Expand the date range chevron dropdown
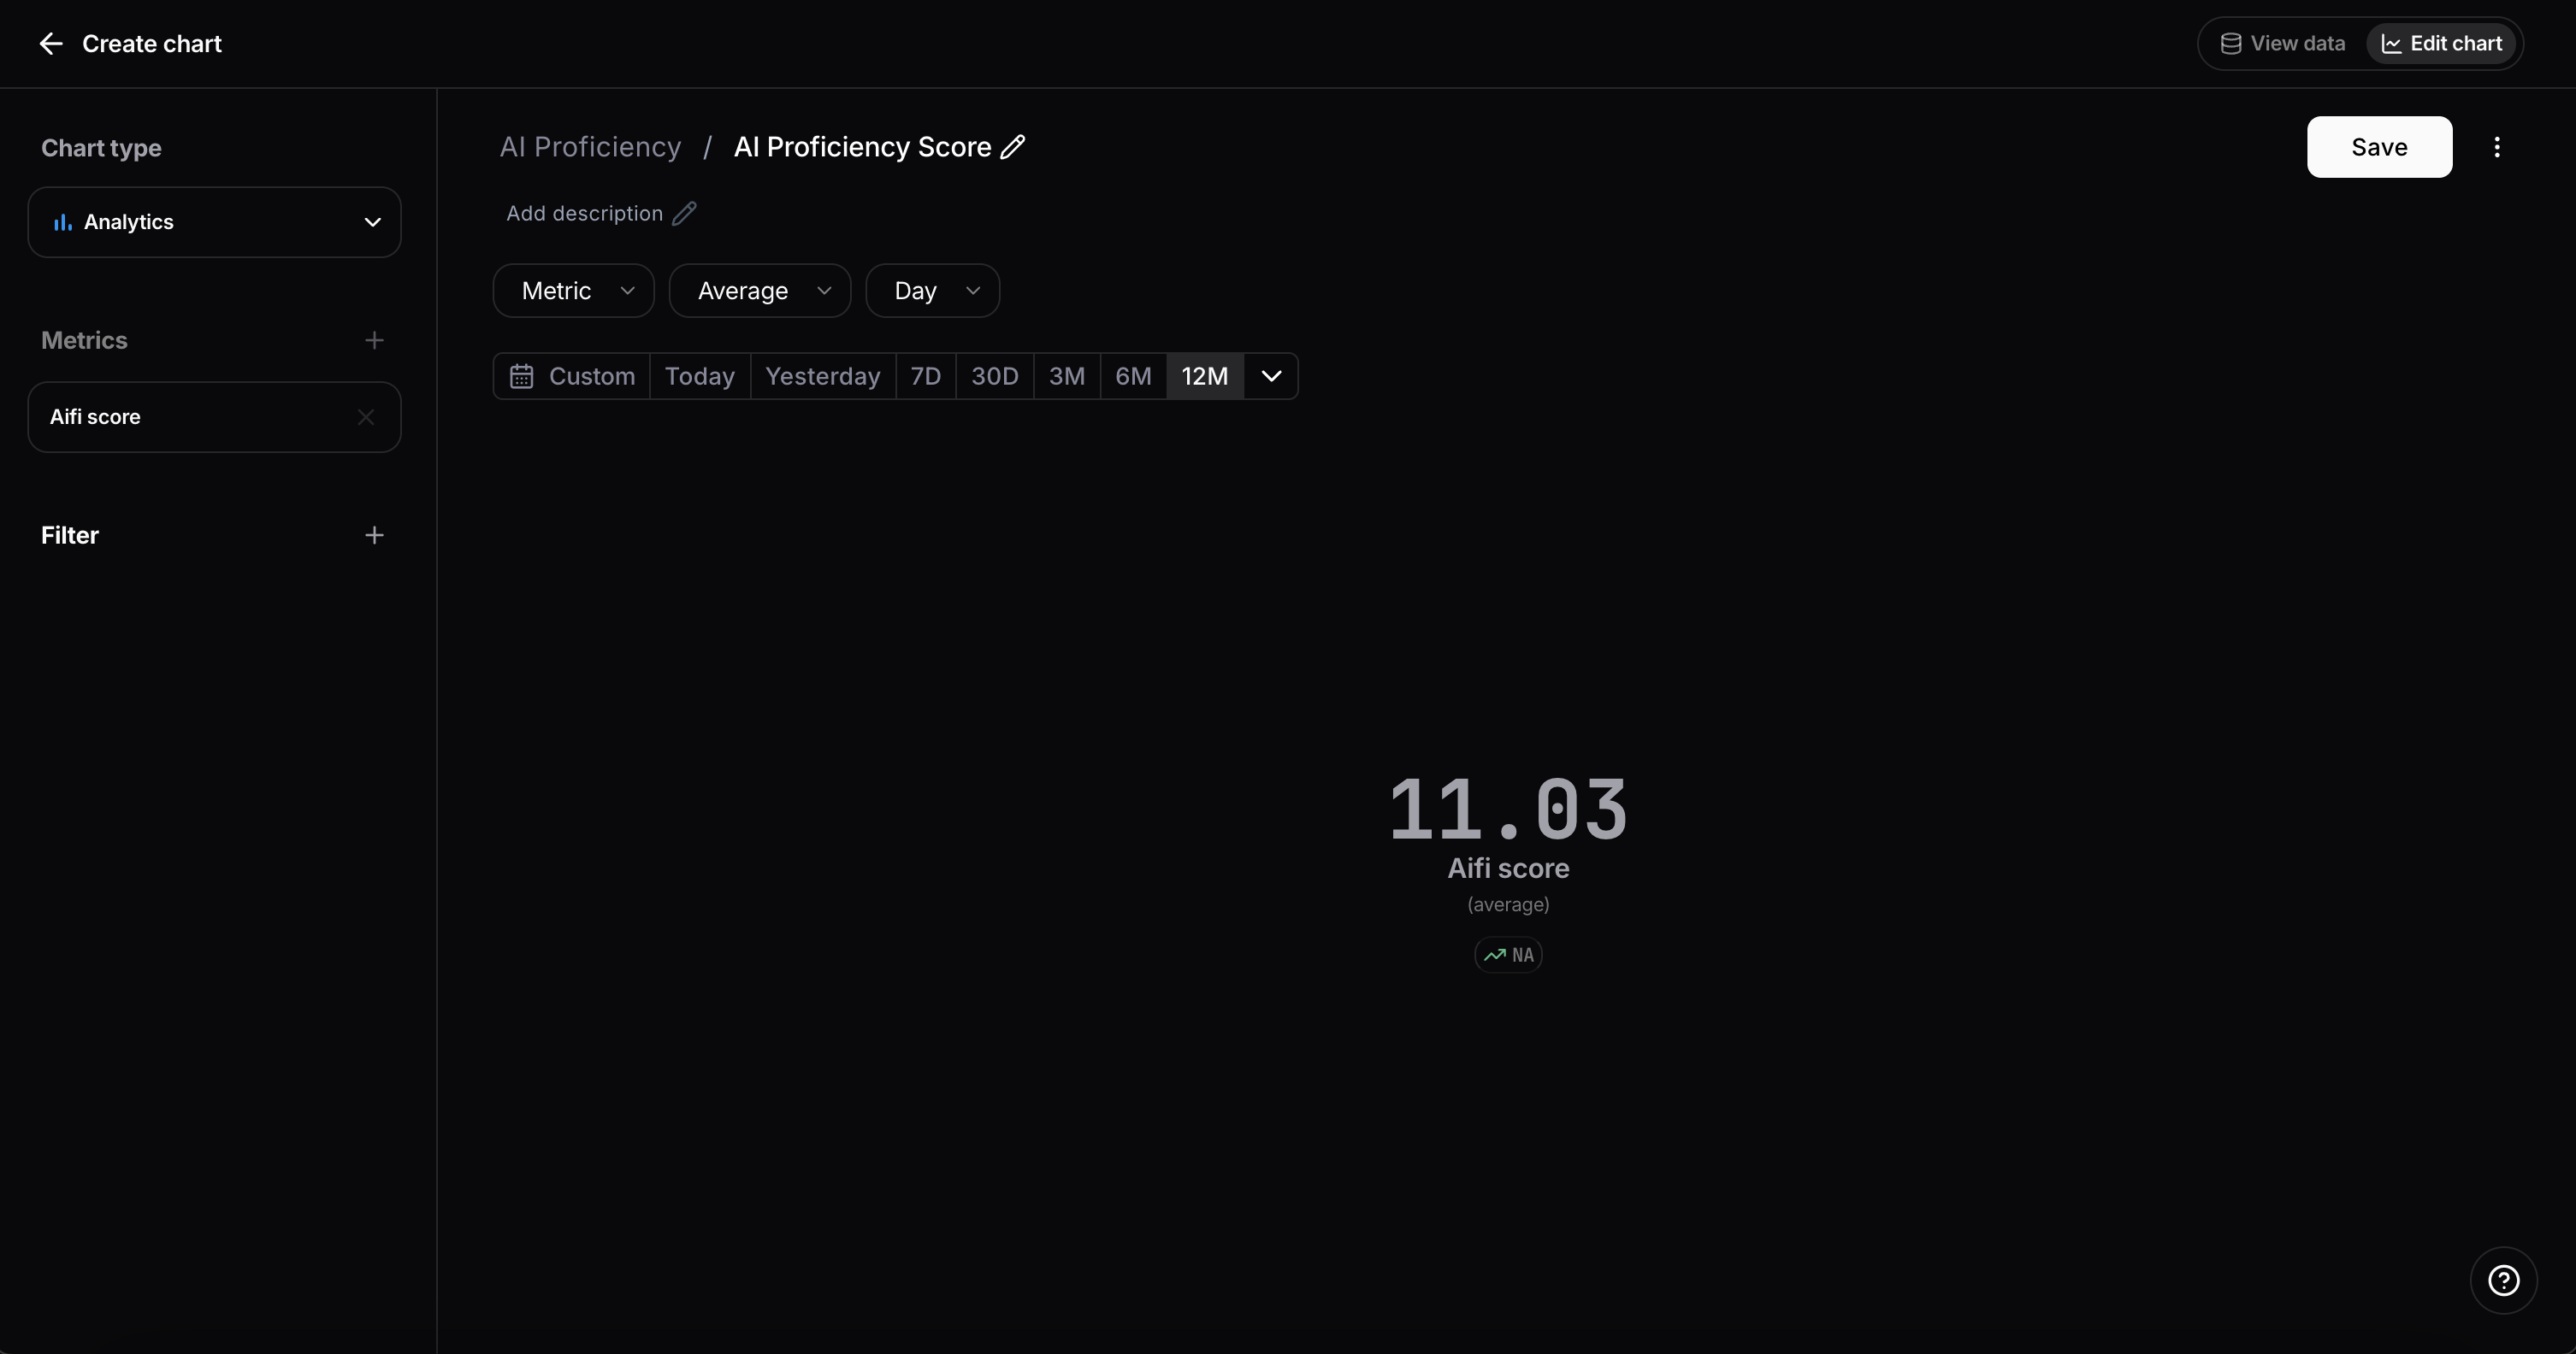The image size is (2576, 1354). 1271,377
